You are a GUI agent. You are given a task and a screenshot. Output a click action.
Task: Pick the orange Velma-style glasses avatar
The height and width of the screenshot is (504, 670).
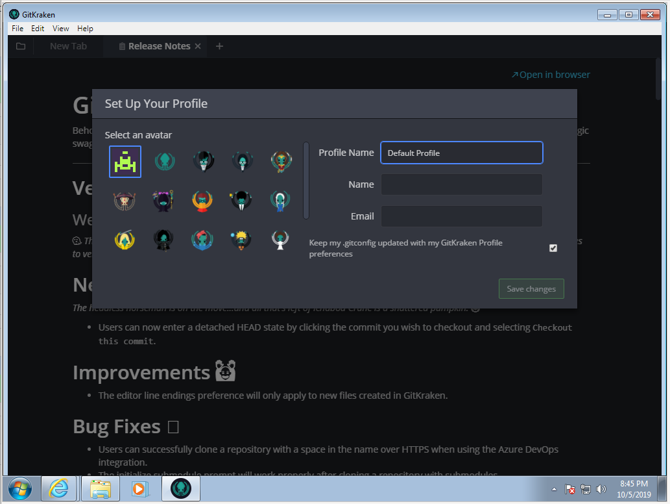click(204, 201)
